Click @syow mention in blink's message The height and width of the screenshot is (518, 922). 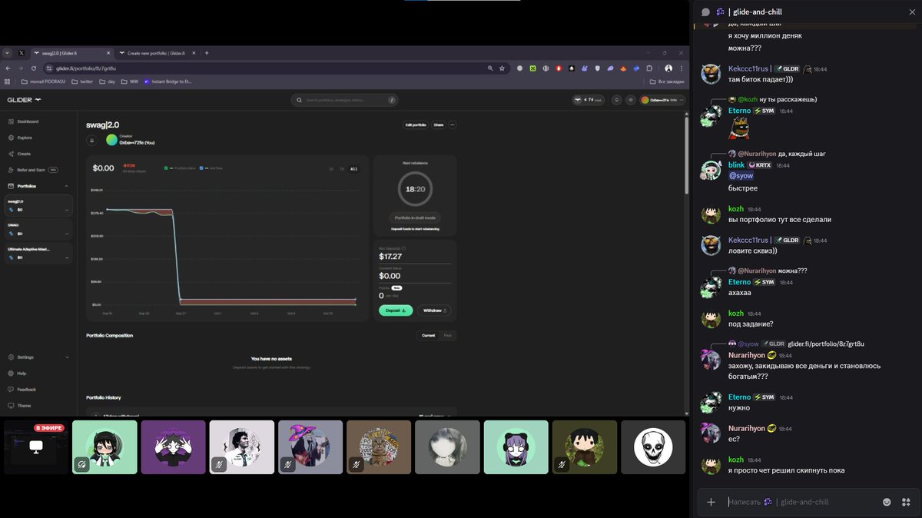(741, 176)
